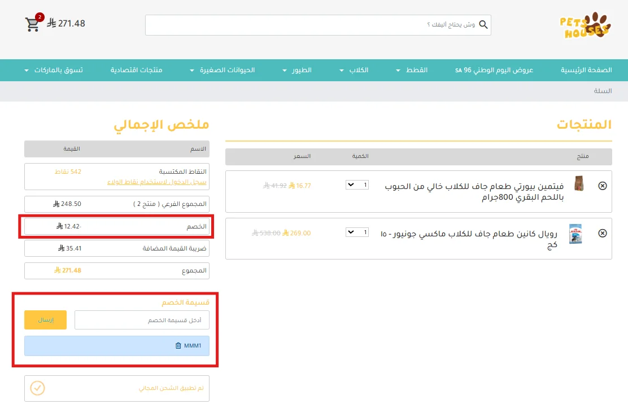Image resolution: width=628 pixels, height=413 pixels.
Task: Click the الاسم summary column header
Action: pyautogui.click(x=198, y=149)
